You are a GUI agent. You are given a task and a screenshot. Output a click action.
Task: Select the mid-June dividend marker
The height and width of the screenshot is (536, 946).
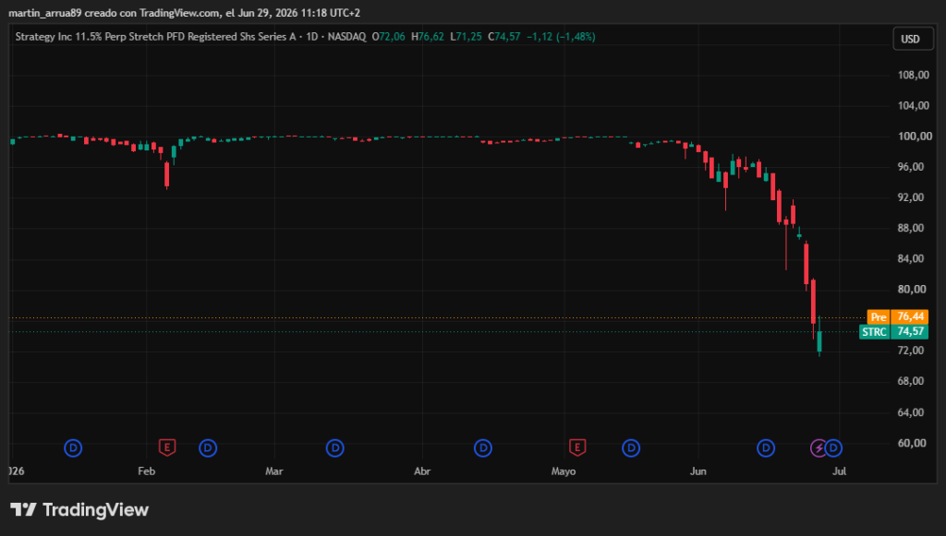tap(766, 448)
